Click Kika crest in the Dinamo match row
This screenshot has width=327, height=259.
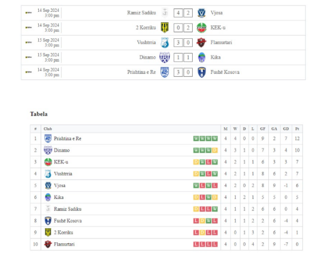click(x=201, y=57)
